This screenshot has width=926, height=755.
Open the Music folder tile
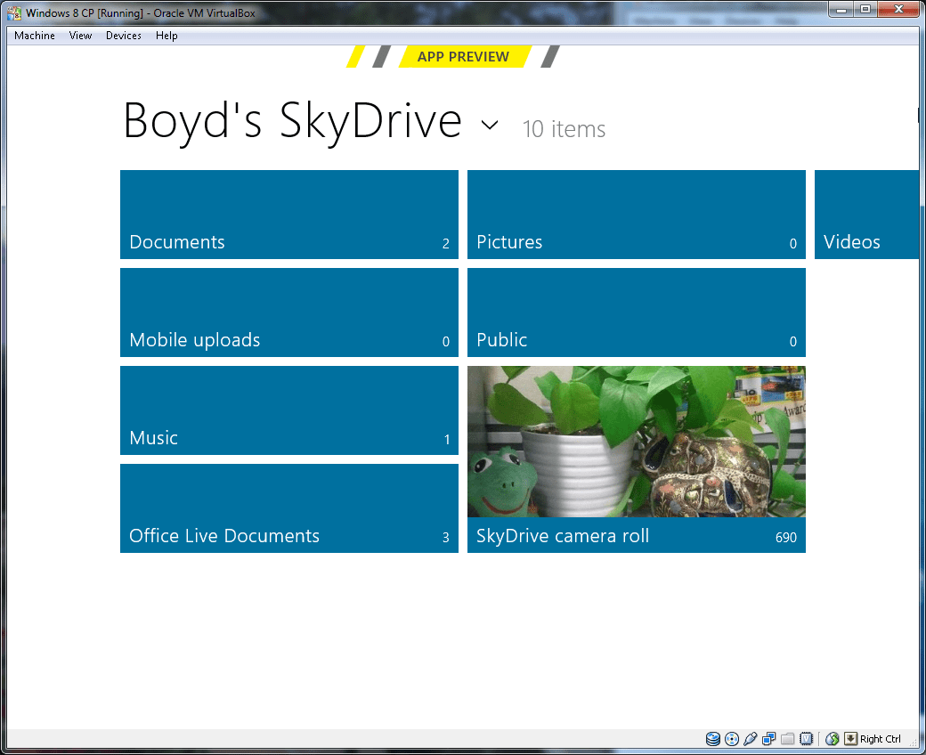(x=289, y=410)
